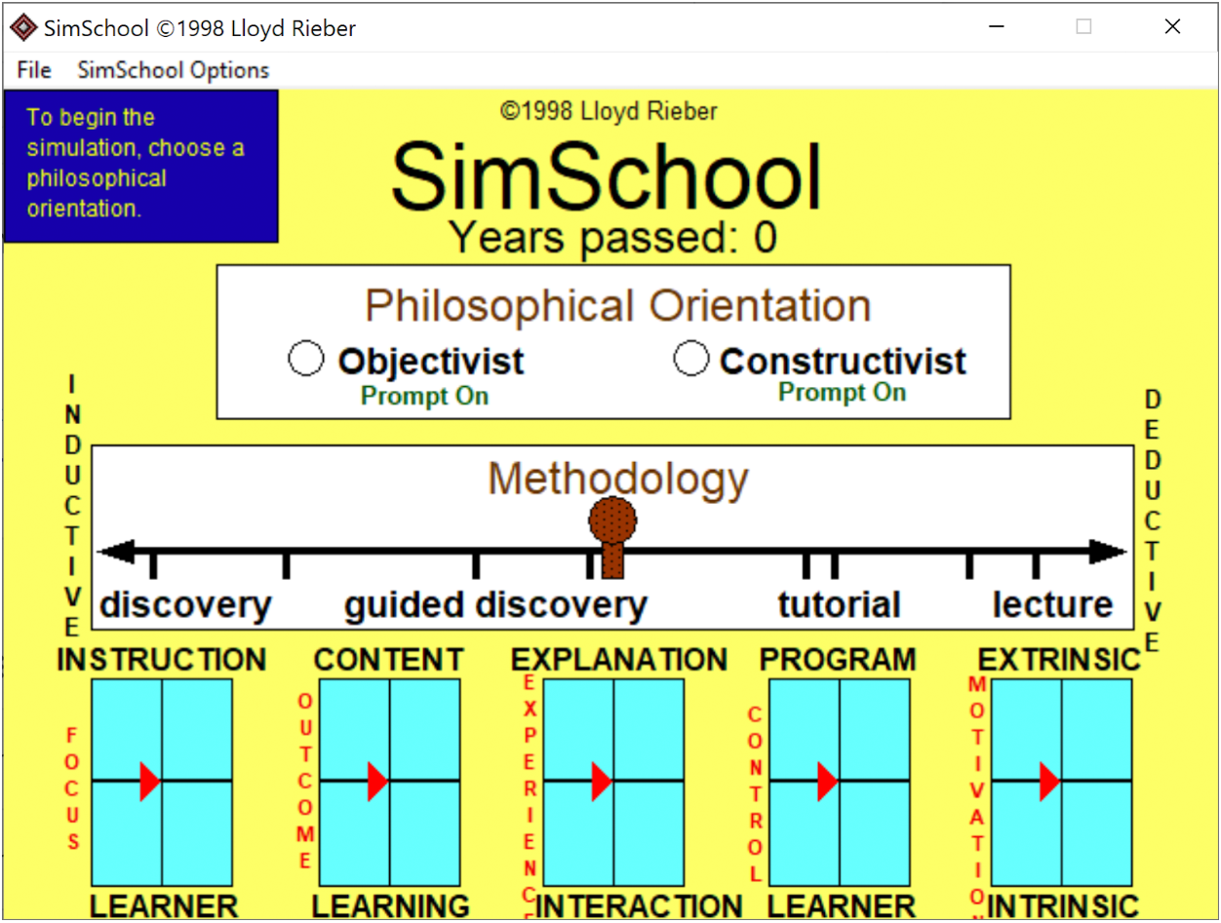Click red arrow in Motivation gauge
This screenshot has width=1221, height=923.
(1049, 782)
